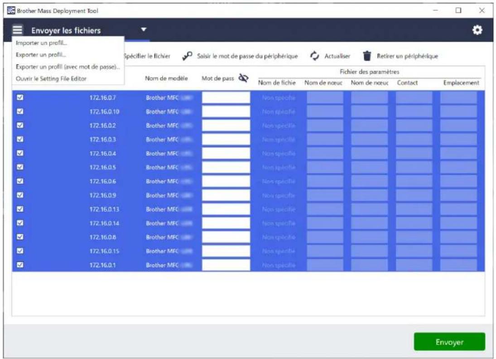Click the Contact column header
Viewport: 496px width, 359px height.
click(407, 82)
